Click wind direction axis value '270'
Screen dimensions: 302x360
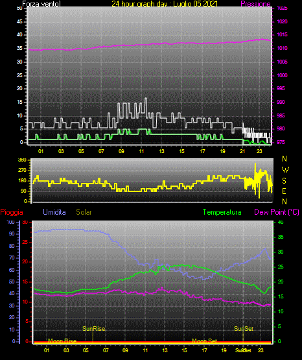point(22,171)
